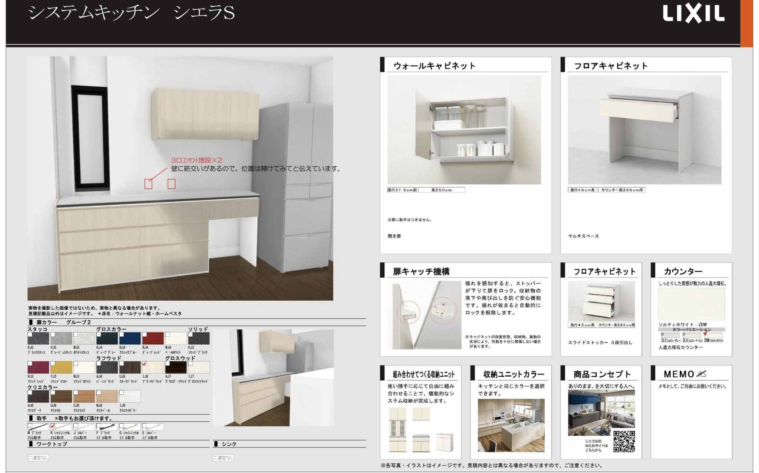Screen dimensions: 759x473
Task: Click the ソルティホワイト counter material sample
Action: 692,304
